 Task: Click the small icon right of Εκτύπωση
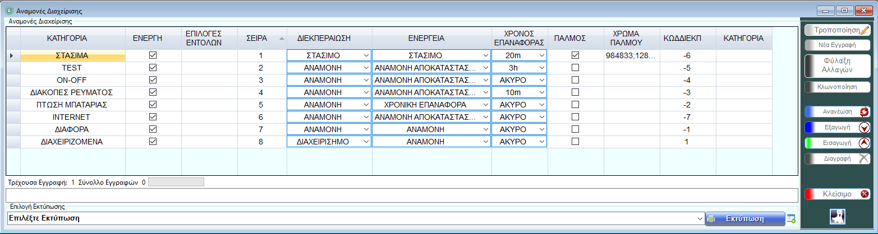791,219
